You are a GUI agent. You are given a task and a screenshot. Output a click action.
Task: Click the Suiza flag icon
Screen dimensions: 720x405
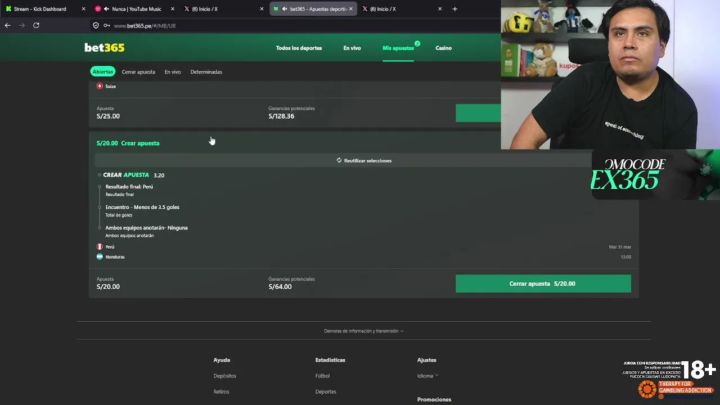[x=100, y=86]
